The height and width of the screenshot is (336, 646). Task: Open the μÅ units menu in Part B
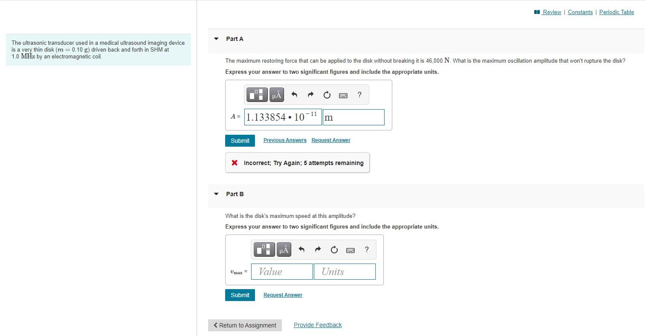pos(284,249)
